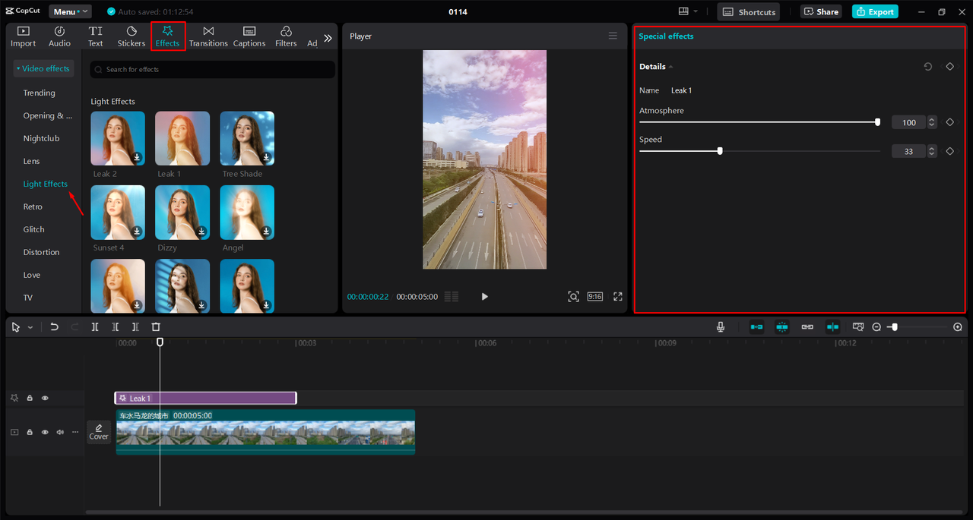This screenshot has height=520, width=973.
Task: Lock the main video track
Action: point(30,432)
